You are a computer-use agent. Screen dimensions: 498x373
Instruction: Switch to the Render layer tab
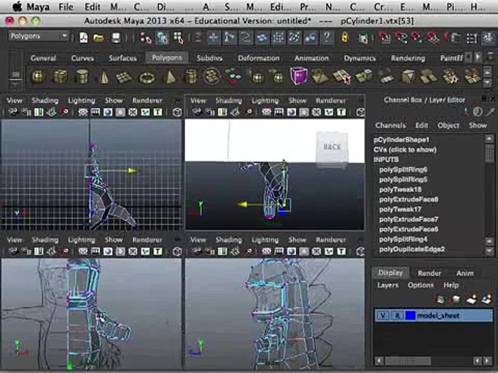(430, 274)
